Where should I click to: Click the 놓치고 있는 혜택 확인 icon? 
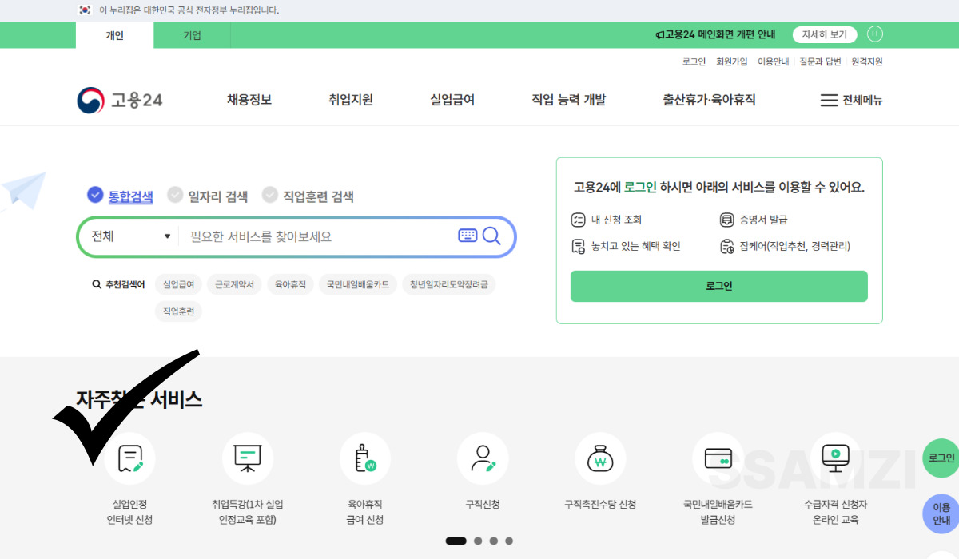(579, 246)
